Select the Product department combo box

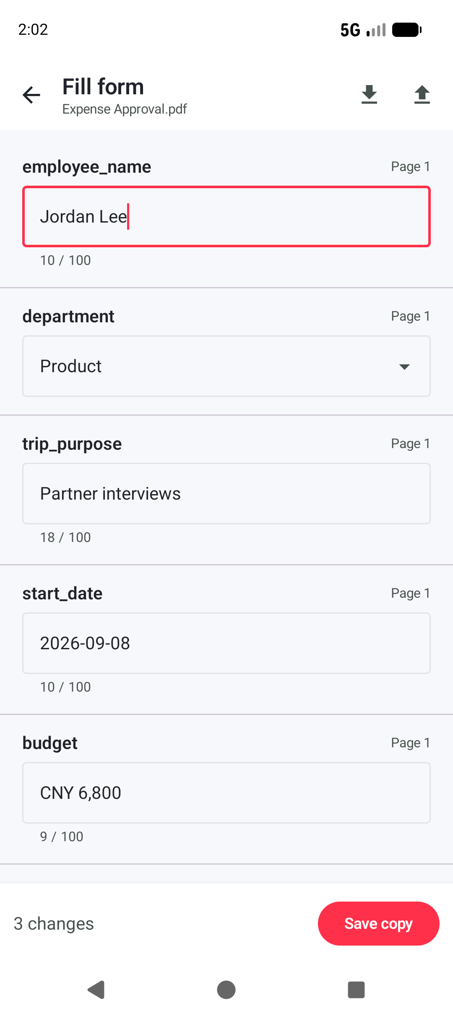[226, 366]
